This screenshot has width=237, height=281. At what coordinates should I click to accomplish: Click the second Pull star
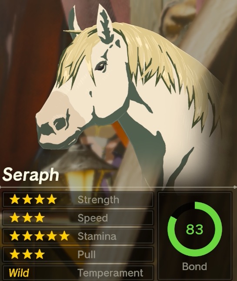(x=27, y=254)
